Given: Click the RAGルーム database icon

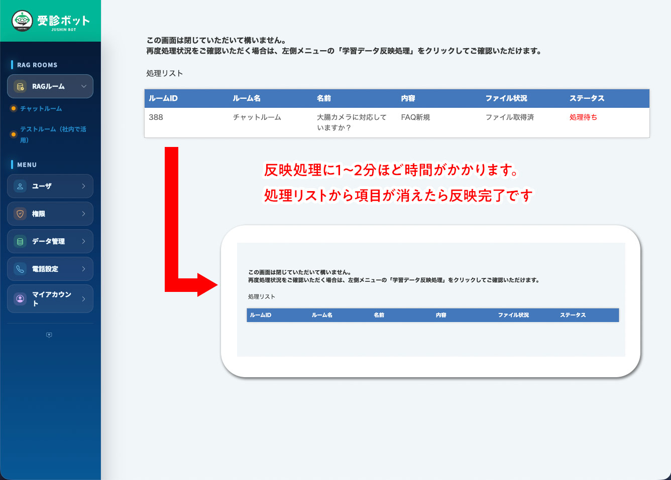Looking at the screenshot, I should [x=20, y=86].
